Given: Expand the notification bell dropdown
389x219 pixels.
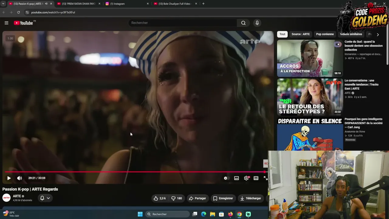Looking at the screenshot, I should coord(45,198).
